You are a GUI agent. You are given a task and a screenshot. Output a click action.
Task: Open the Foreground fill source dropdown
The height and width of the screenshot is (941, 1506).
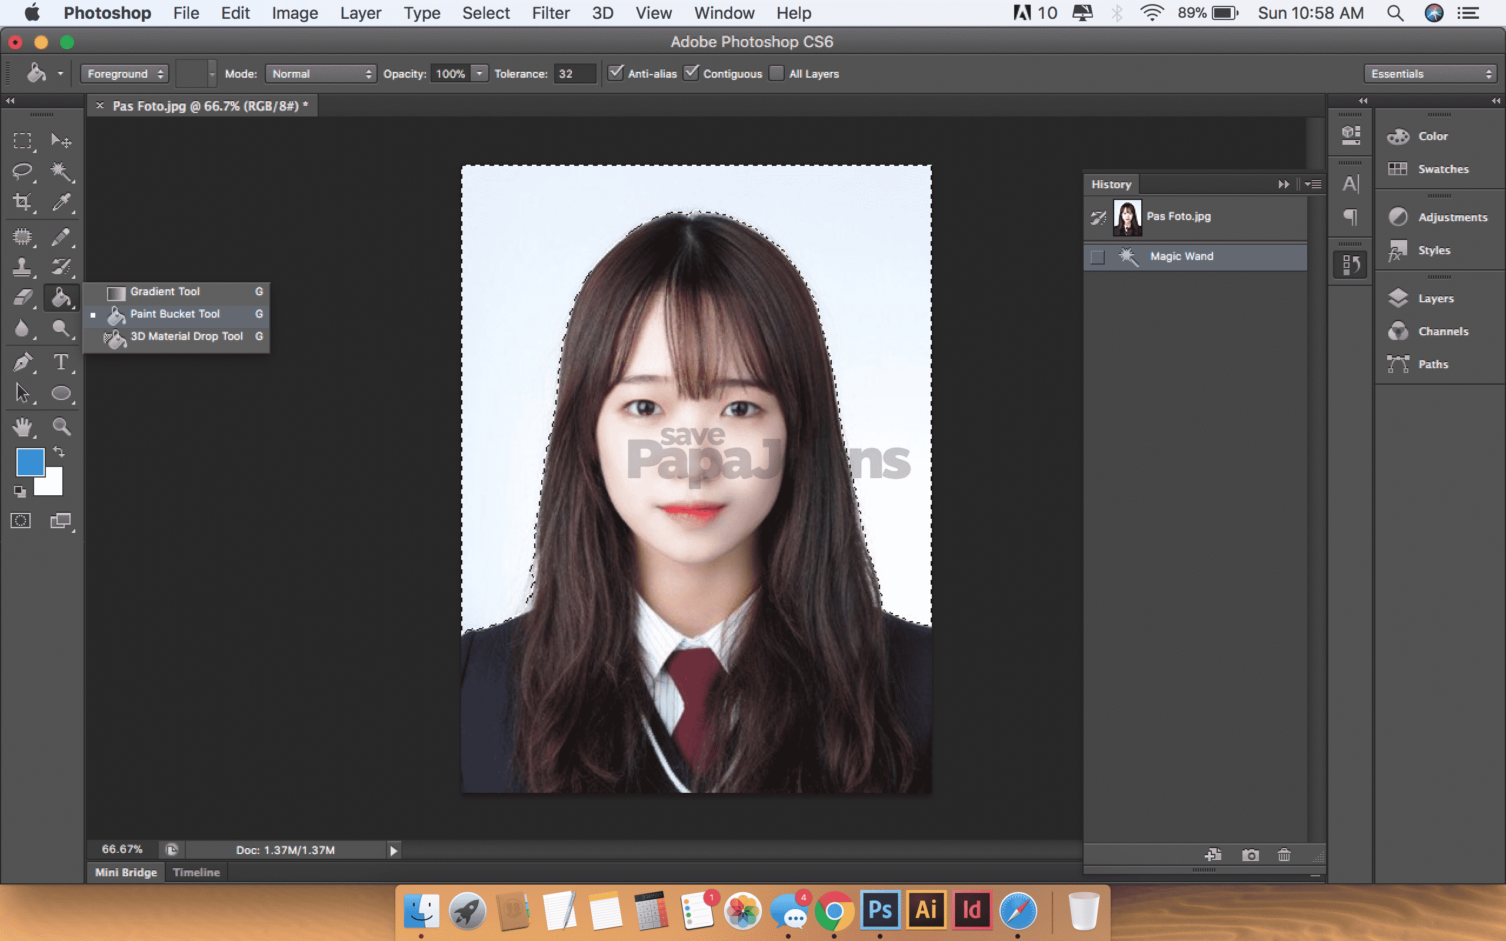coord(125,74)
